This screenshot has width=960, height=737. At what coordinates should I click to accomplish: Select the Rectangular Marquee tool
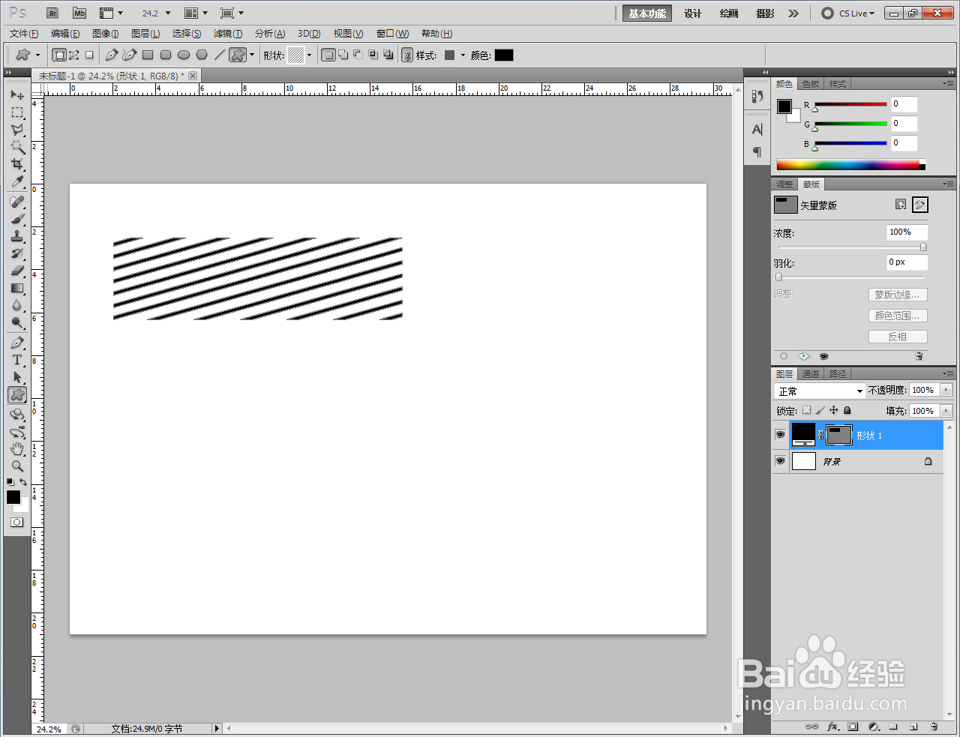17,112
